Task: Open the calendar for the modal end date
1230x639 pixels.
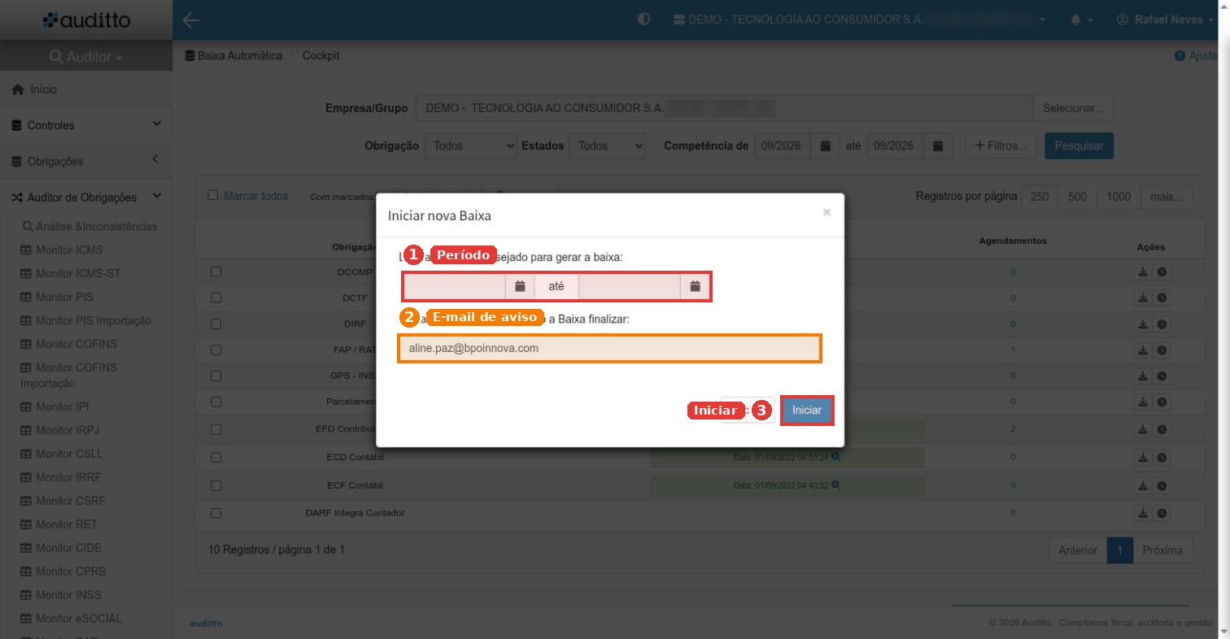Action: click(x=695, y=286)
